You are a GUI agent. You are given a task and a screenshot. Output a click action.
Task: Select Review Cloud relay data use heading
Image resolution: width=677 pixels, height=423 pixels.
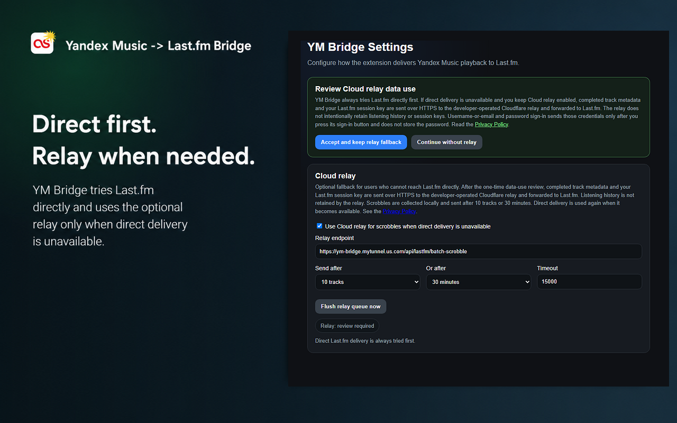tap(365, 89)
